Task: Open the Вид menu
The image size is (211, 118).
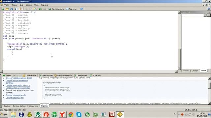Action: coord(21,5)
